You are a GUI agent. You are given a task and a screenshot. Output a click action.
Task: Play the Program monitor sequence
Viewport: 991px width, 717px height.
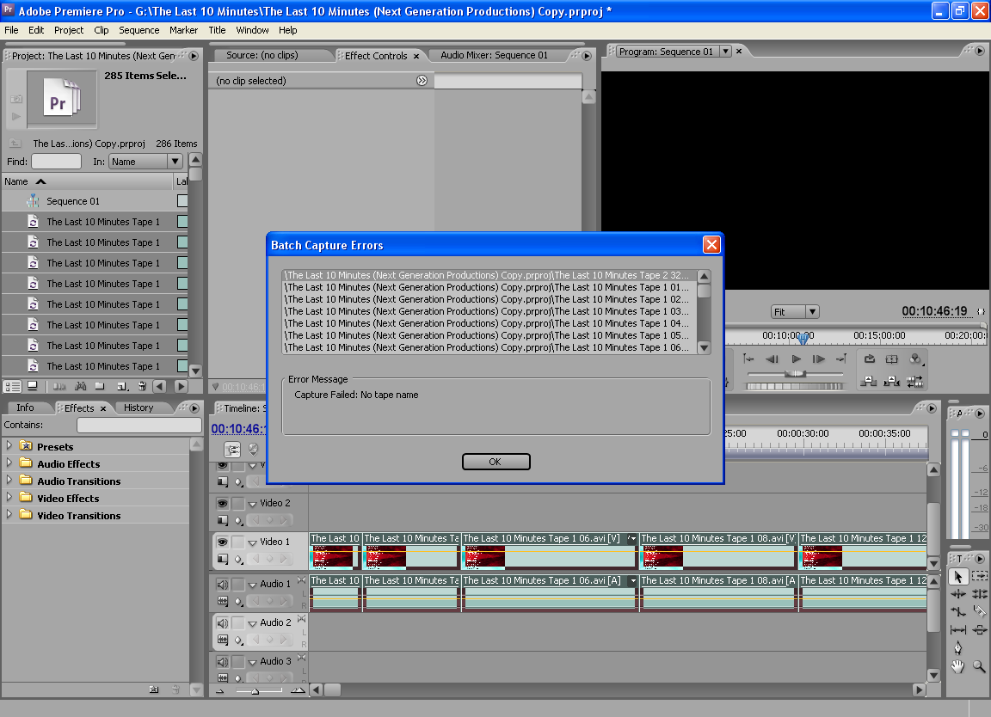(796, 358)
